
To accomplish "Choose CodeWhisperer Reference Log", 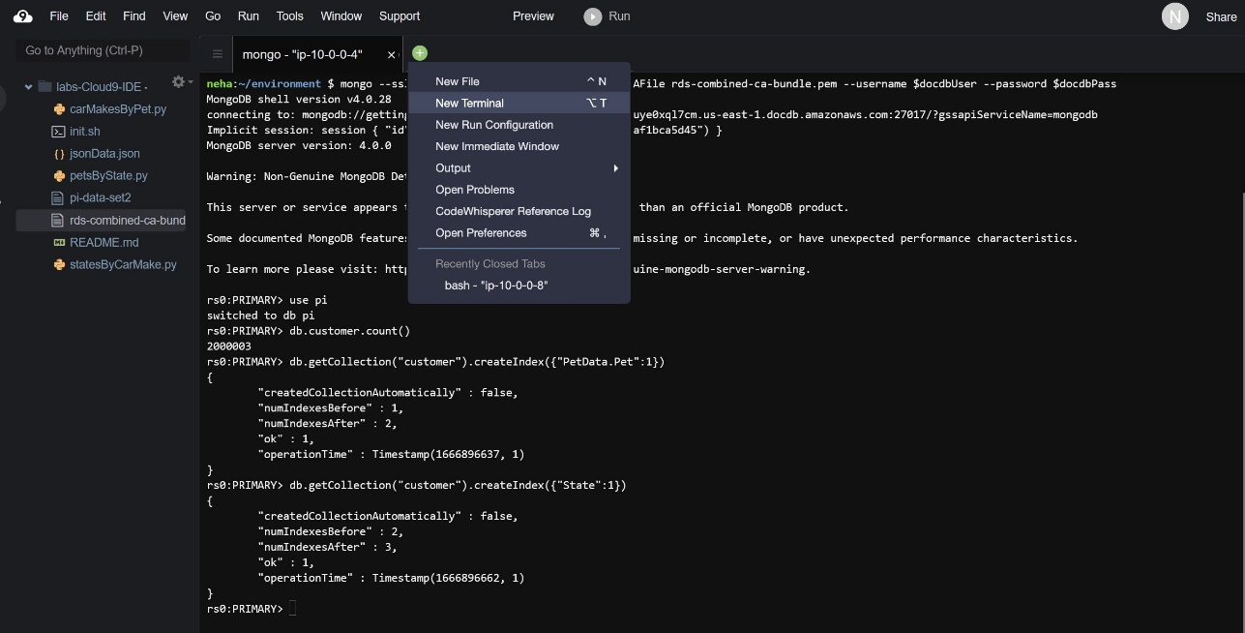I will point(519,211).
